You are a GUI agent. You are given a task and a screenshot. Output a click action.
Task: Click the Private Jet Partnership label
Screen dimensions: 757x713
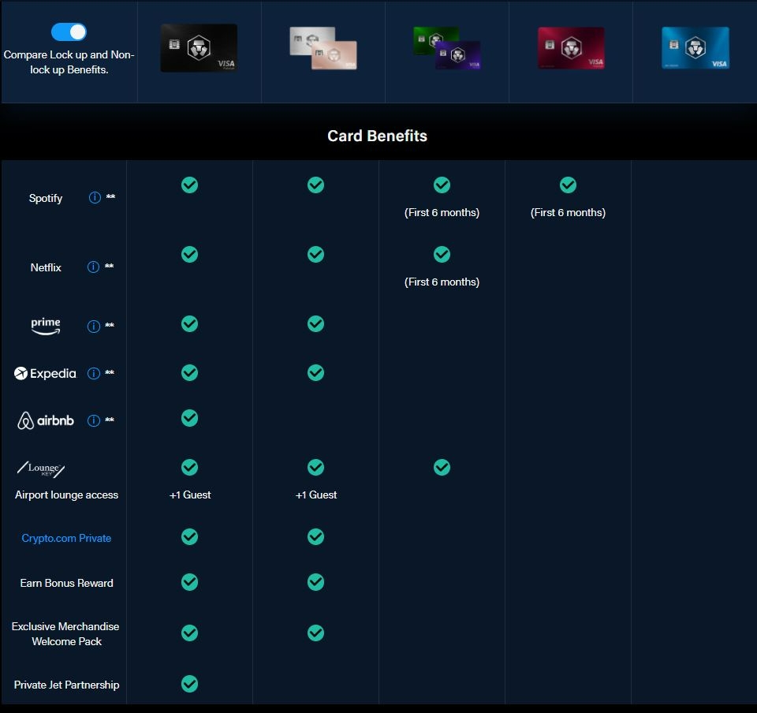pos(66,685)
